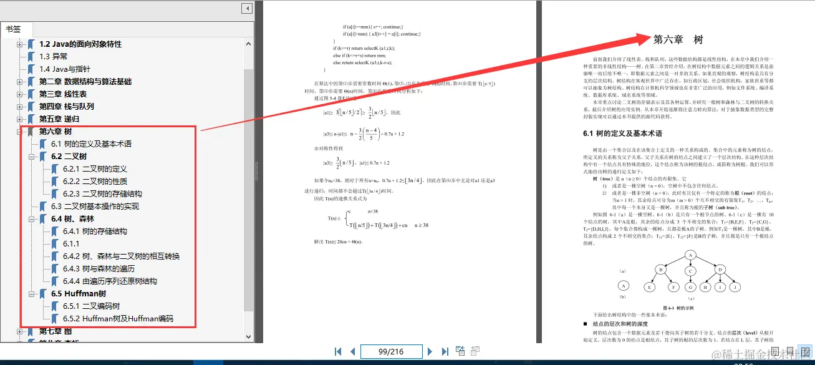Viewport: 815px width, 365px height.
Task: Collapse the 第六章 树 node
Action: [x=20, y=132]
